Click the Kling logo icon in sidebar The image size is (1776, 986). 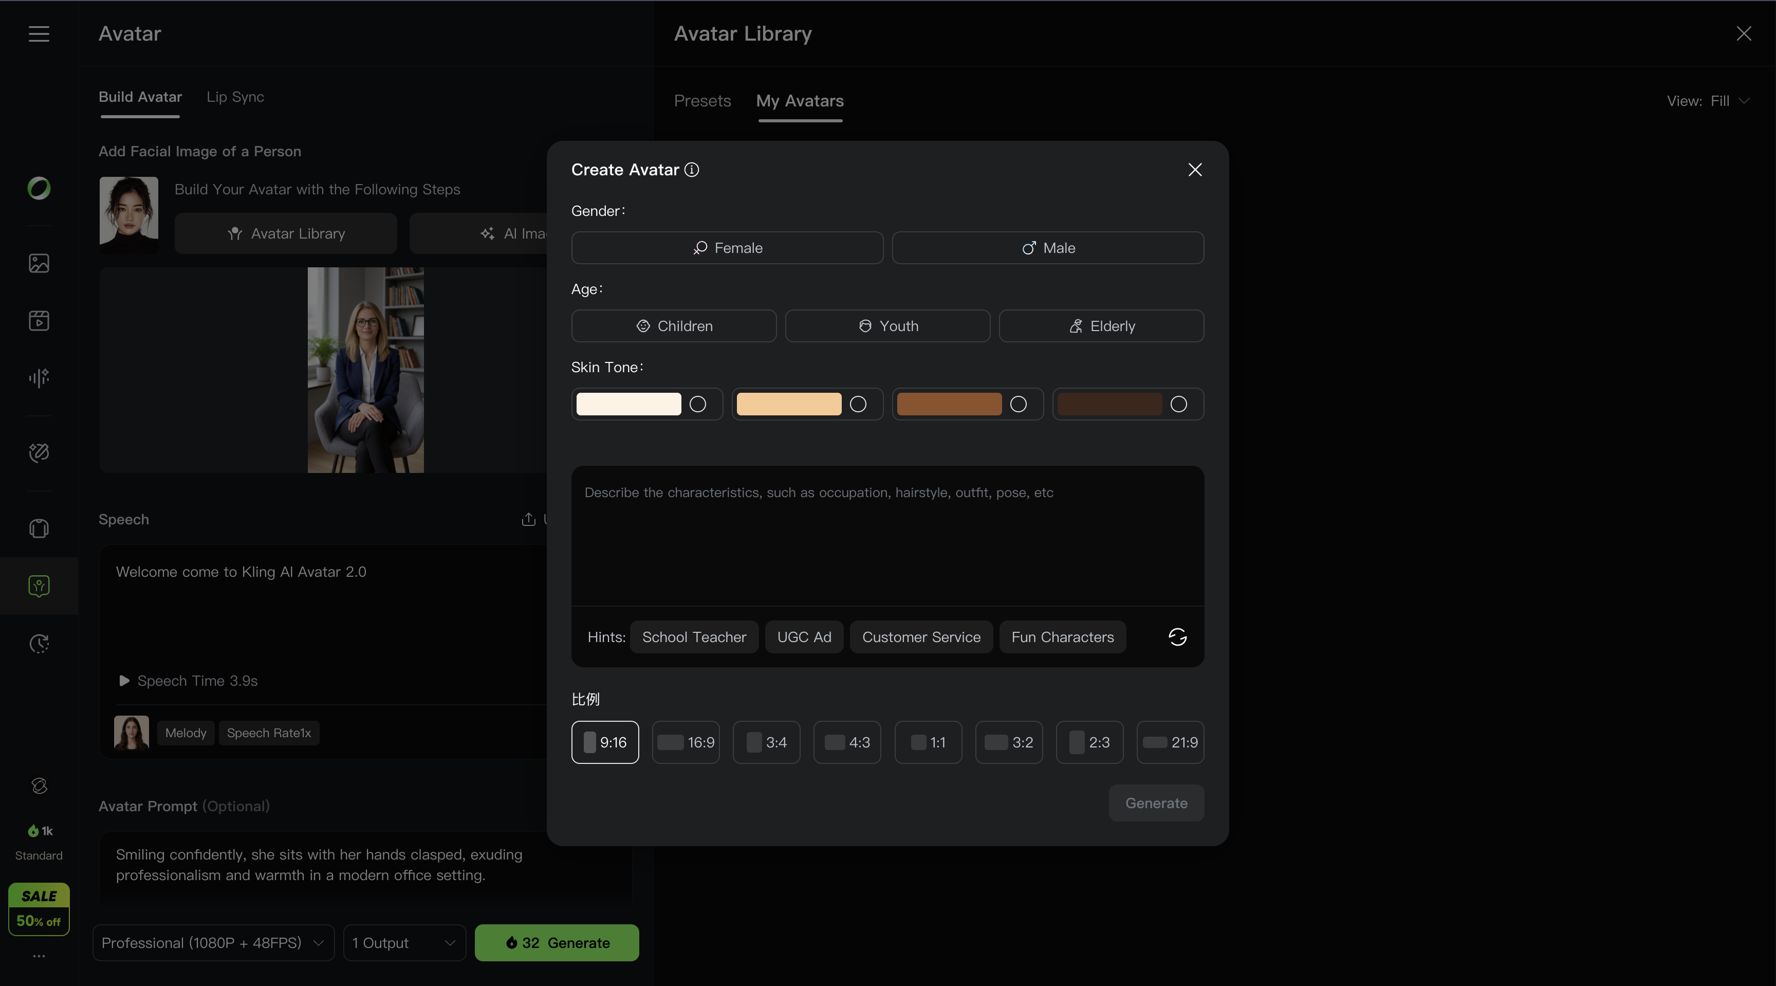pos(39,188)
